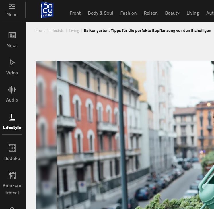214x209 pixels.
Task: Click the Lifestyle breadcrumb link
Action: coord(57,30)
